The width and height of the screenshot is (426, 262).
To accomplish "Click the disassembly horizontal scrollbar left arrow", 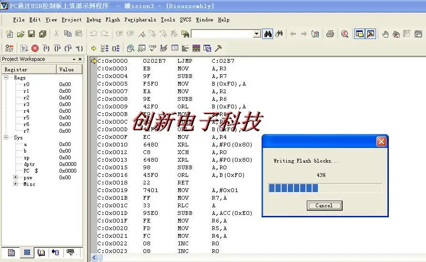I will 94,258.
